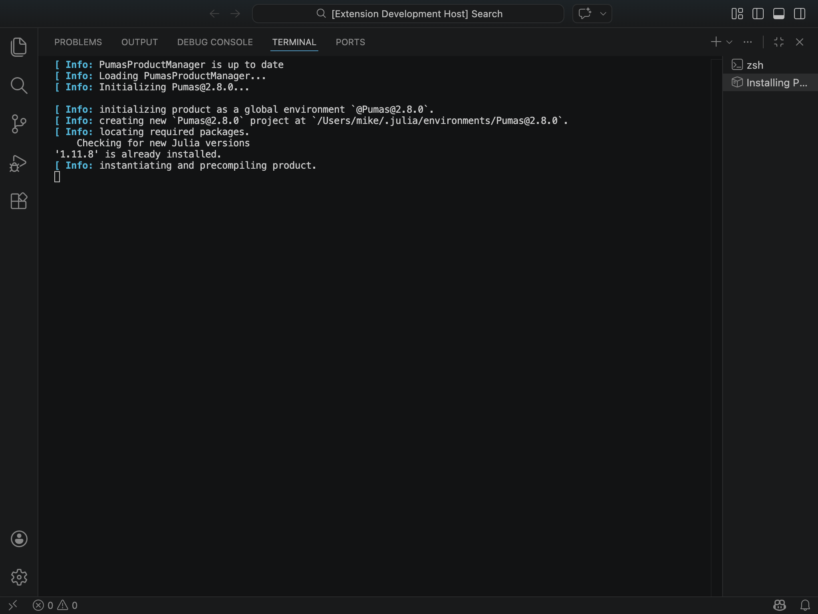Click errors and warnings count in status bar
Image resolution: width=818 pixels, height=614 pixels.
(x=56, y=605)
